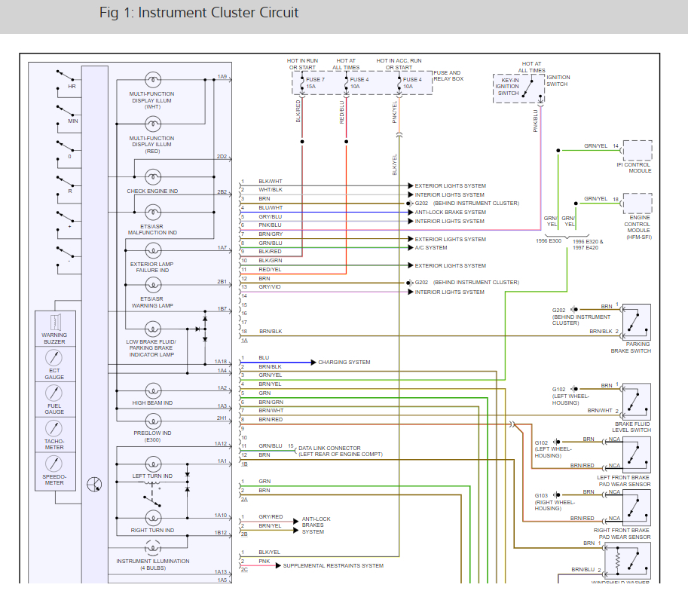
Task: Select the Parking Brake Switch symbol
Action: coord(637,322)
